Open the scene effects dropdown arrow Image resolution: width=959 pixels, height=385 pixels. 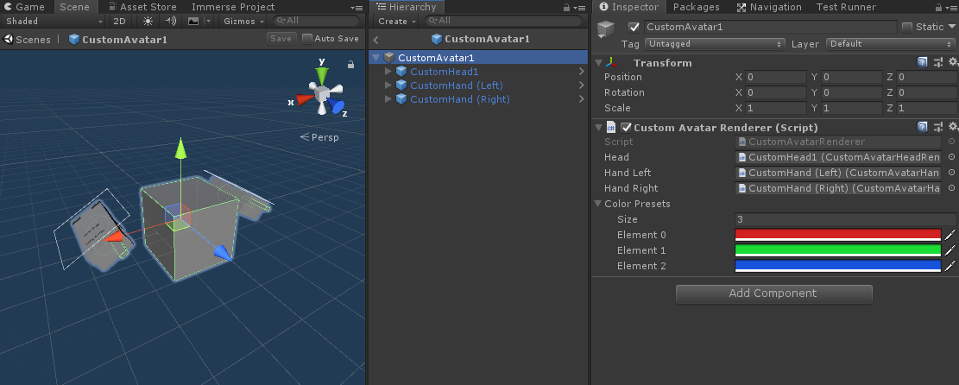[208, 21]
